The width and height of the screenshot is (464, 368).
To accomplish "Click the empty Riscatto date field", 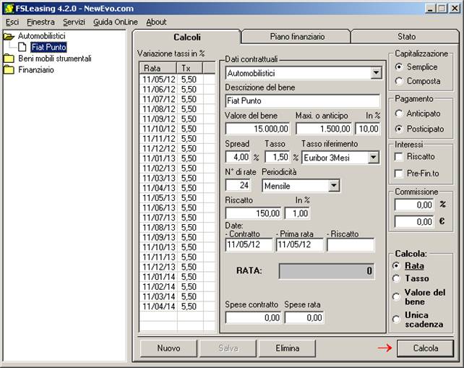I will (x=351, y=245).
